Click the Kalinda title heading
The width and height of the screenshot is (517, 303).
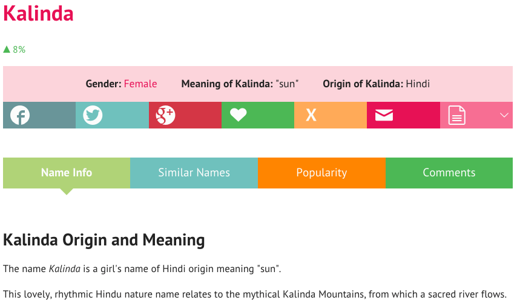(x=38, y=13)
